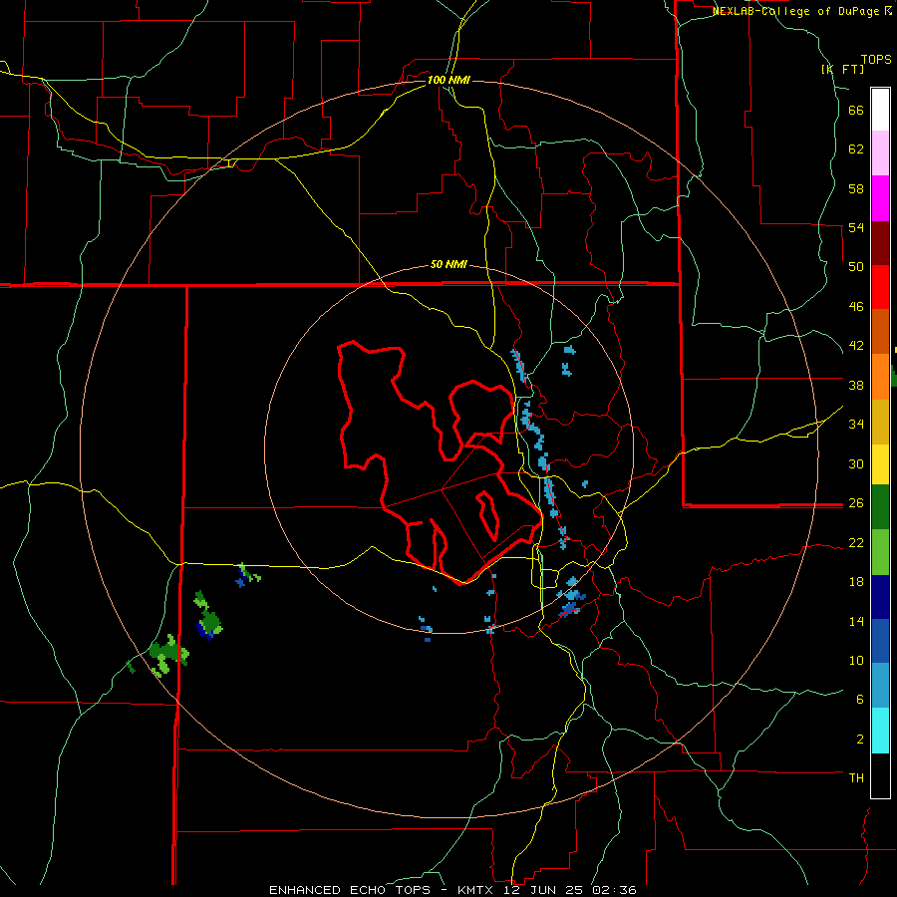Click the navy blue swatch between 14 and 18
Viewport: 897px width, 897px height.
click(880, 597)
